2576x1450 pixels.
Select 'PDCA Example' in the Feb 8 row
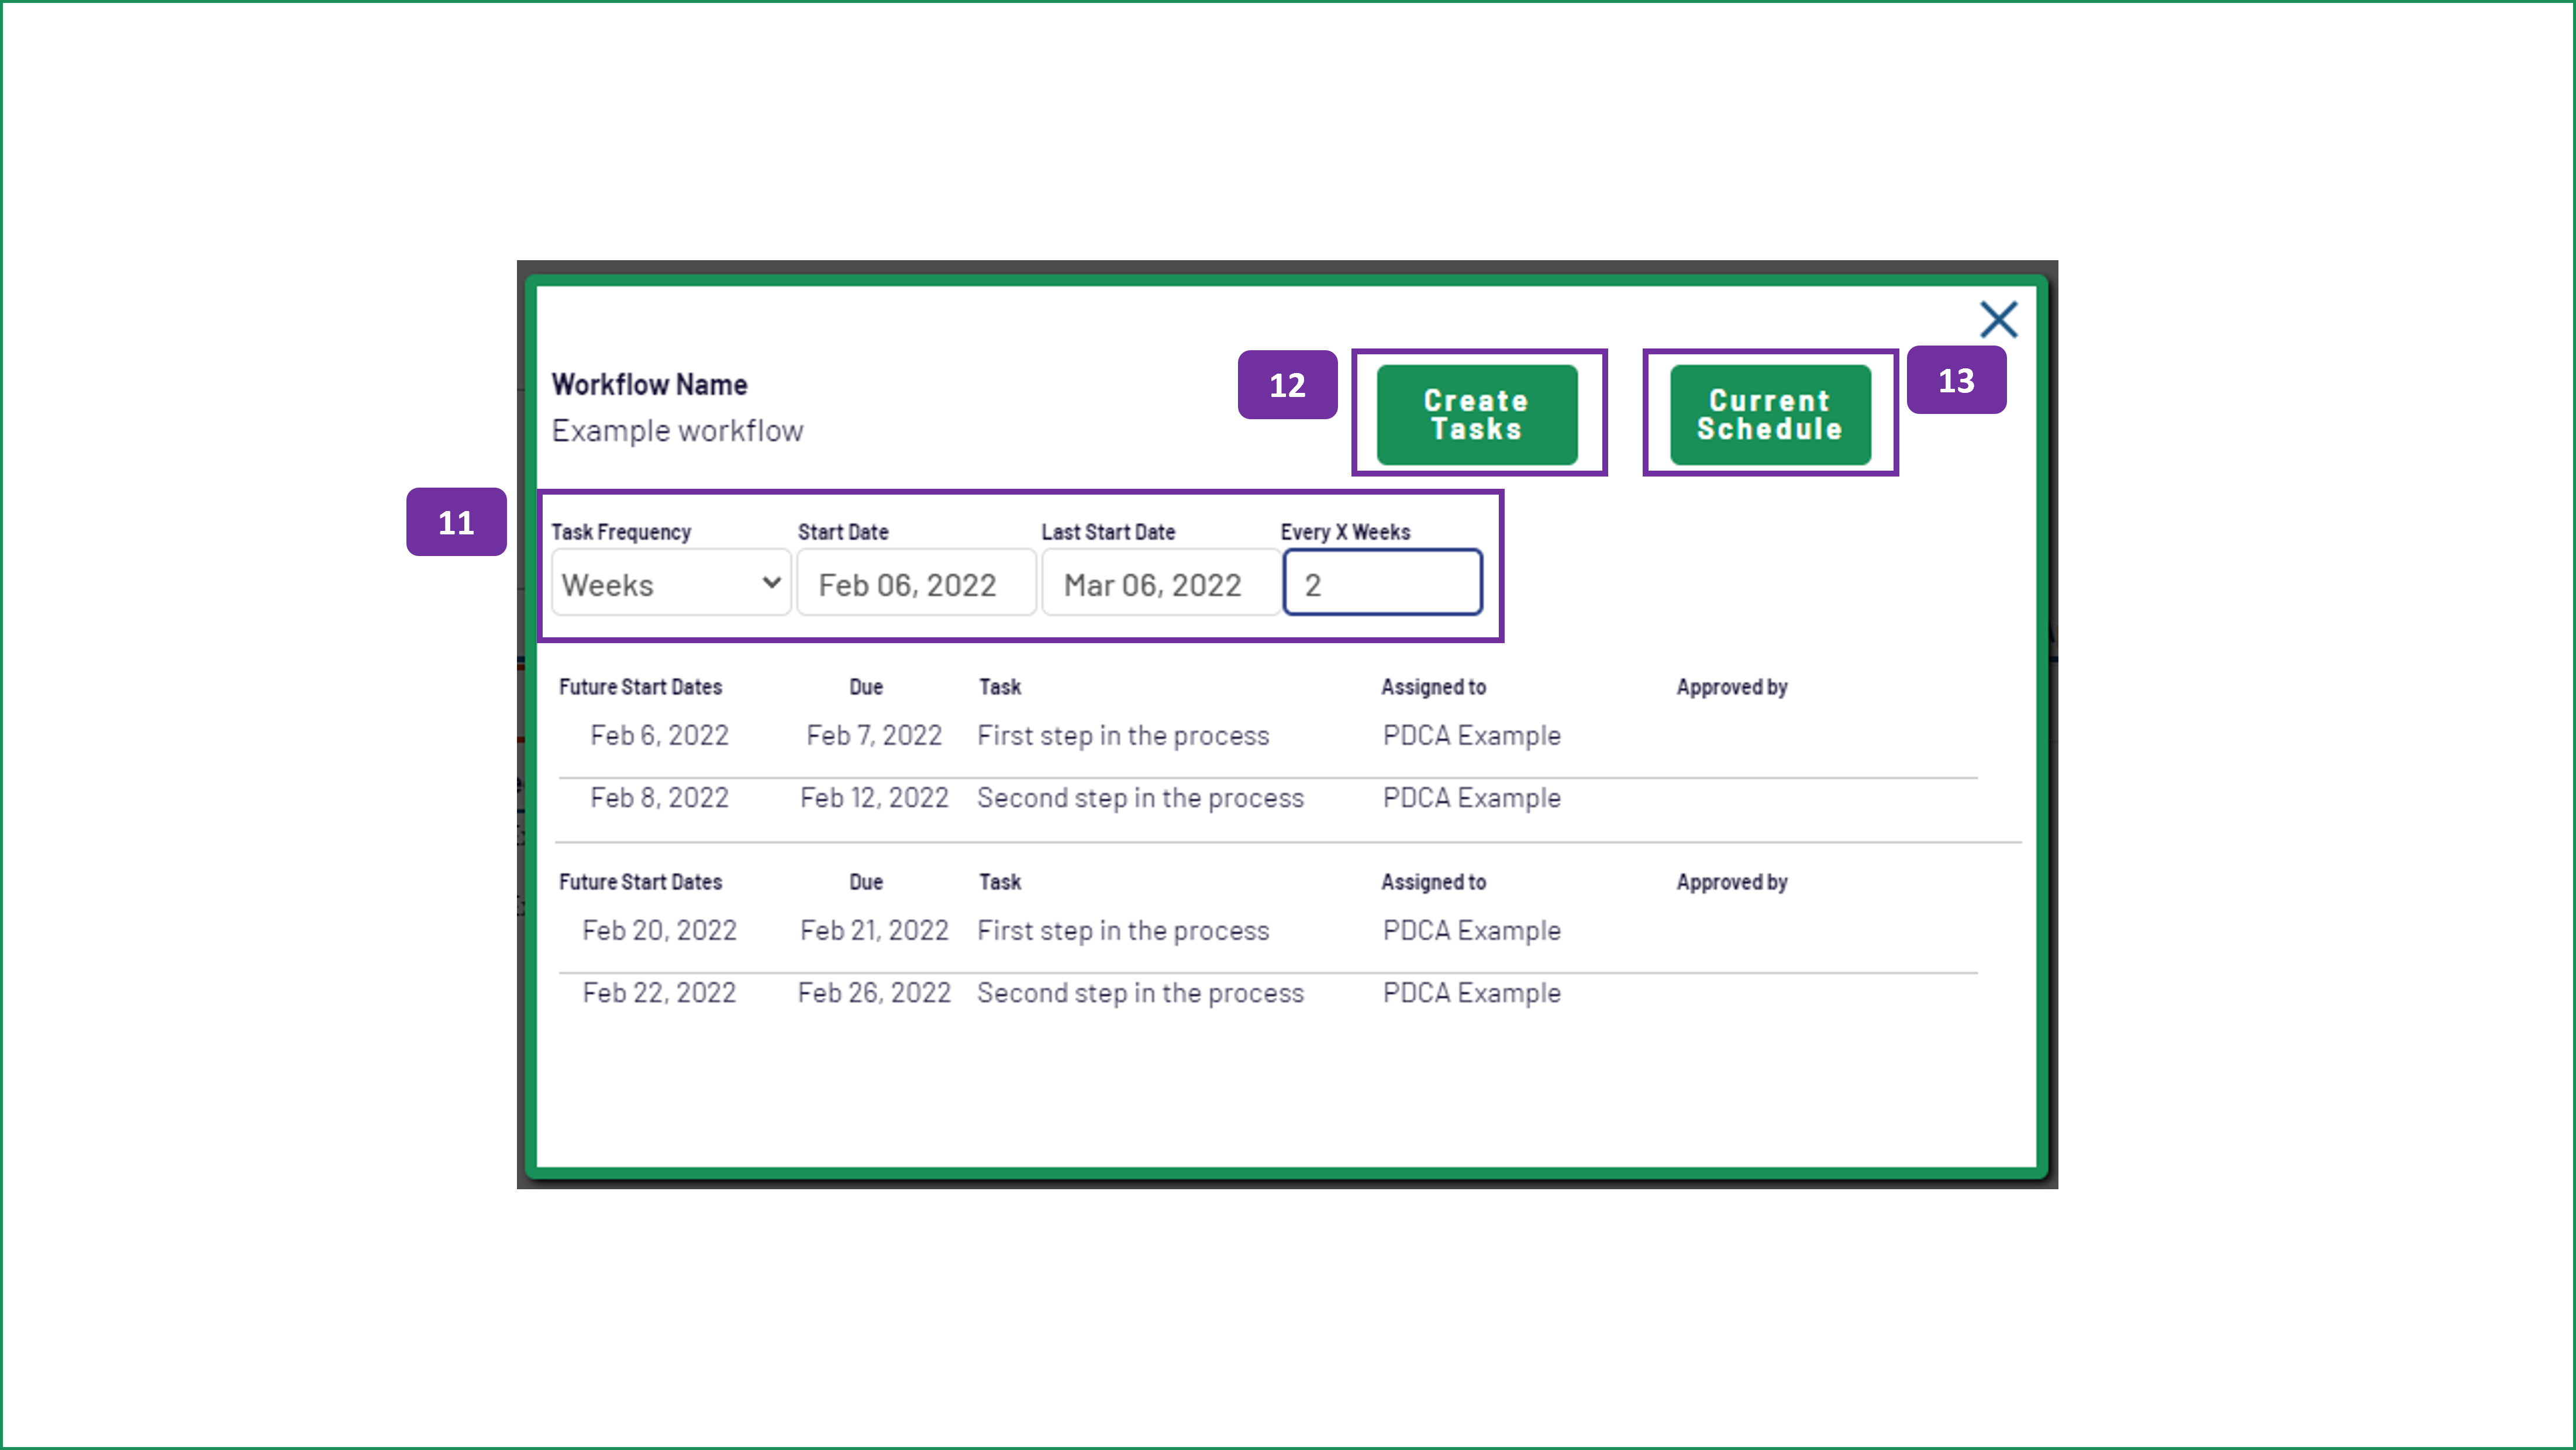(x=1471, y=798)
